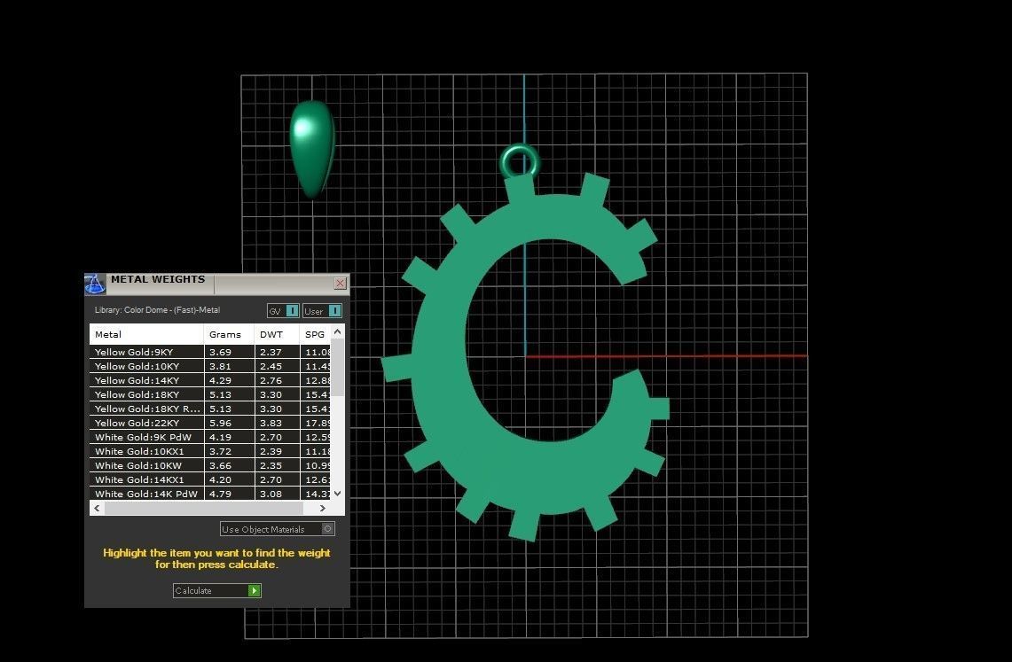Viewport: 1012px width, 662px height.
Task: Click the 2.39 DWT value for 10KX1
Action: (x=271, y=451)
